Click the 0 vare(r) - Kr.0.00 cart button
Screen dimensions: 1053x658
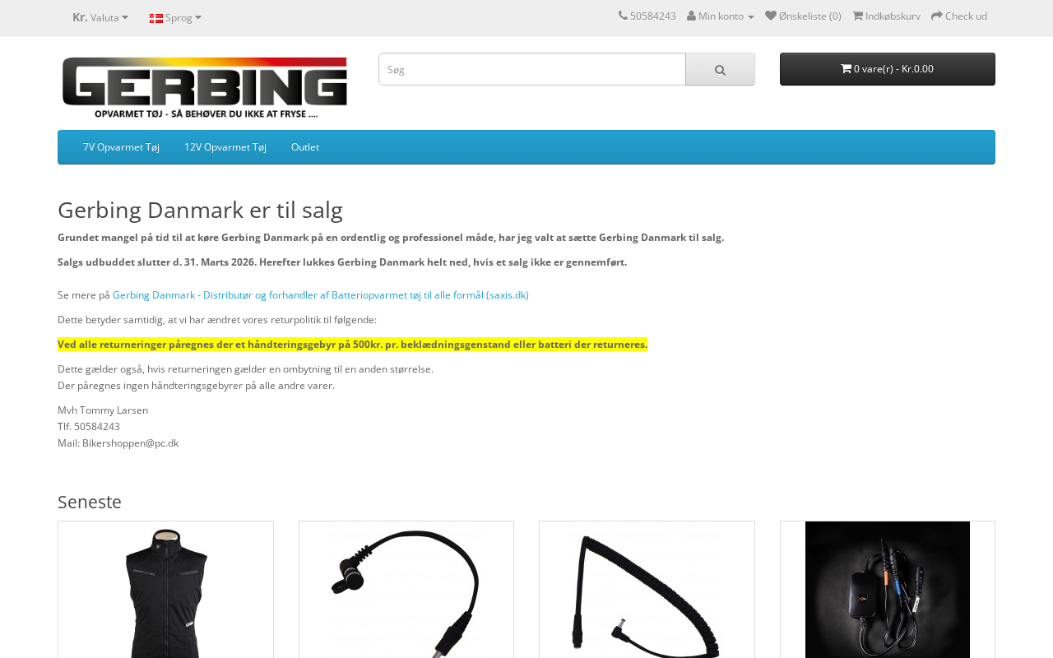pyautogui.click(x=888, y=69)
